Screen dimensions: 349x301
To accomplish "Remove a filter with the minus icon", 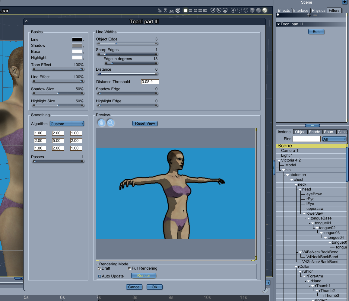I will (x=315, y=15).
